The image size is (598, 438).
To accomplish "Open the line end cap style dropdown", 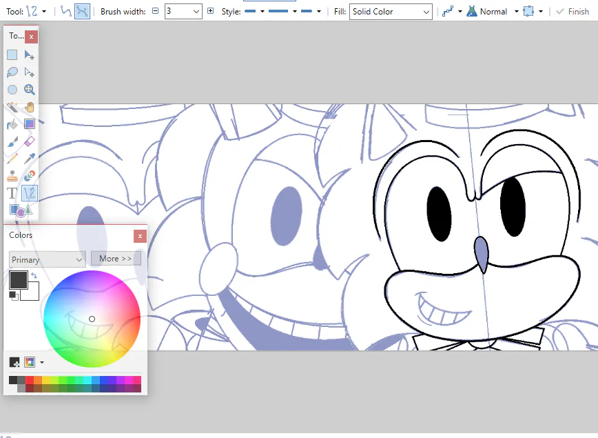I will click(319, 12).
